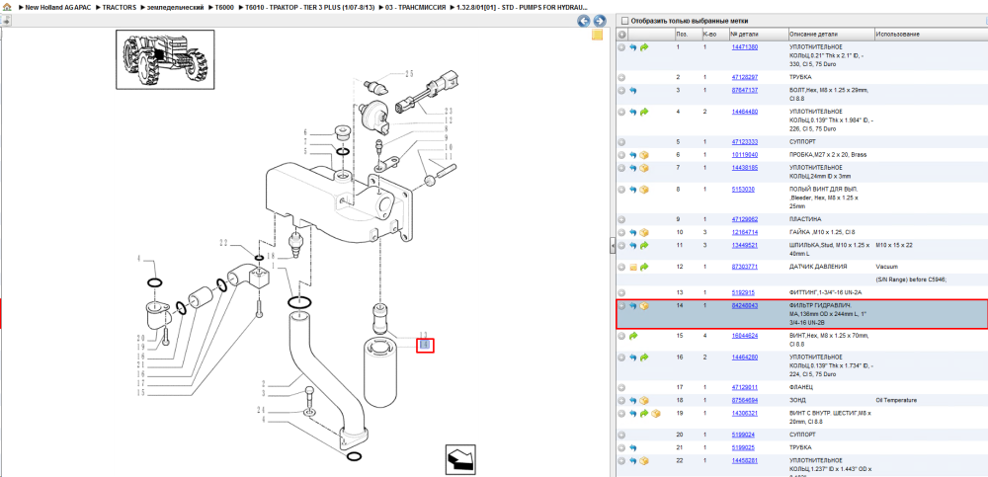Go to the next diagram with the blue right arrow
988x477 pixels.
600,21
